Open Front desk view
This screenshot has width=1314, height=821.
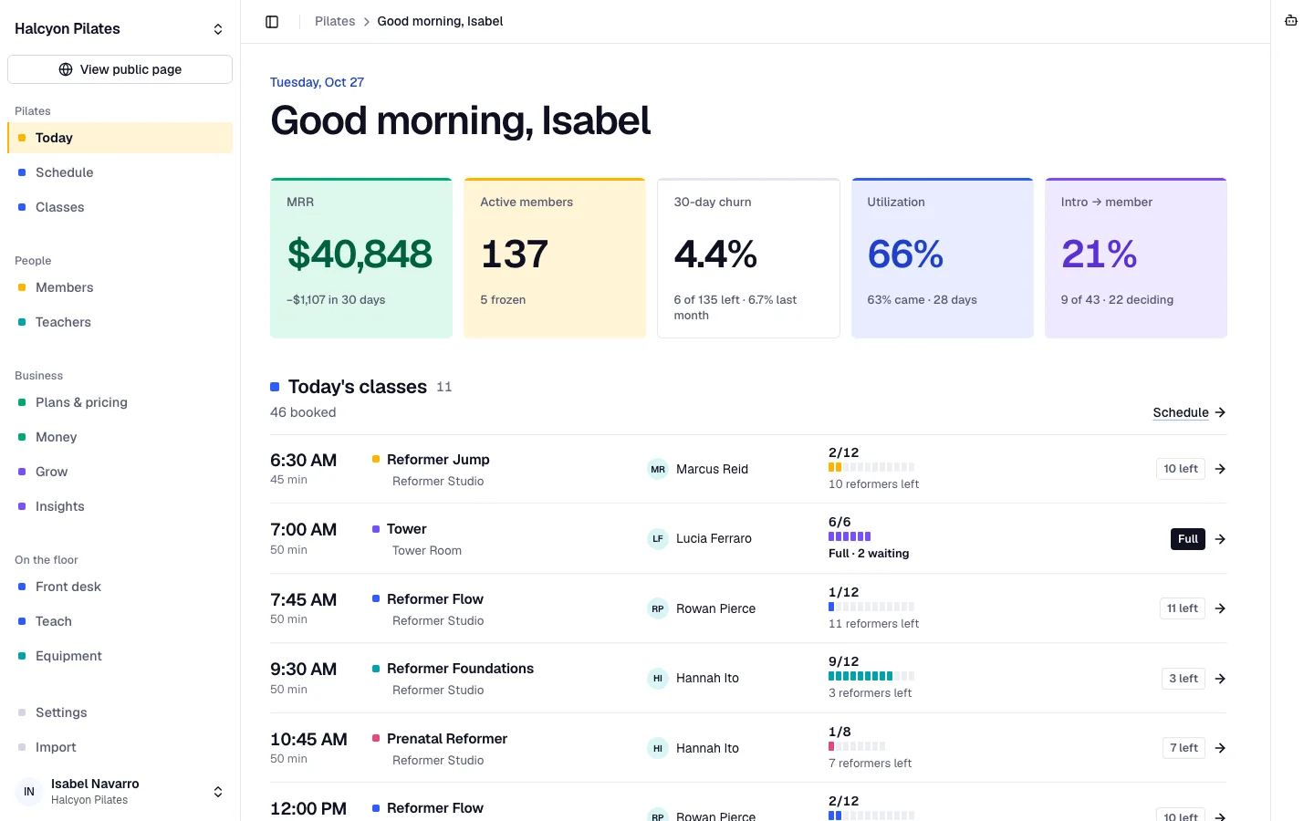[120, 587]
